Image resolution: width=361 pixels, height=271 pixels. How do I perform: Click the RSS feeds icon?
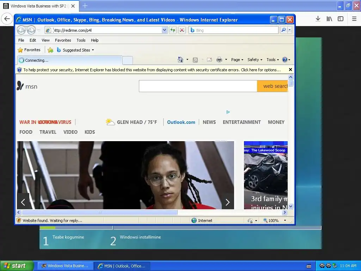(x=195, y=60)
